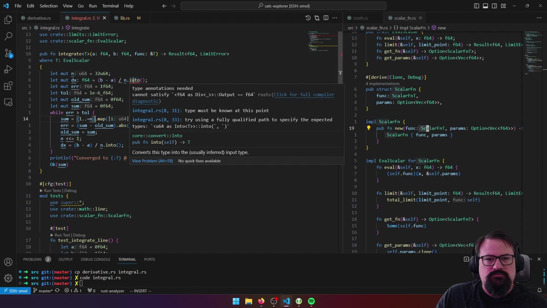Screen dimensions: 547x308
Task: Open the Explorer view in activity bar
Action: (8, 20)
